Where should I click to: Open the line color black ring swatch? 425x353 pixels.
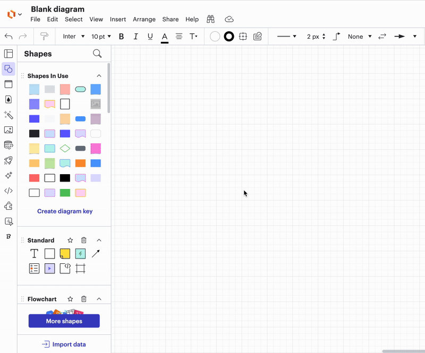tap(229, 36)
